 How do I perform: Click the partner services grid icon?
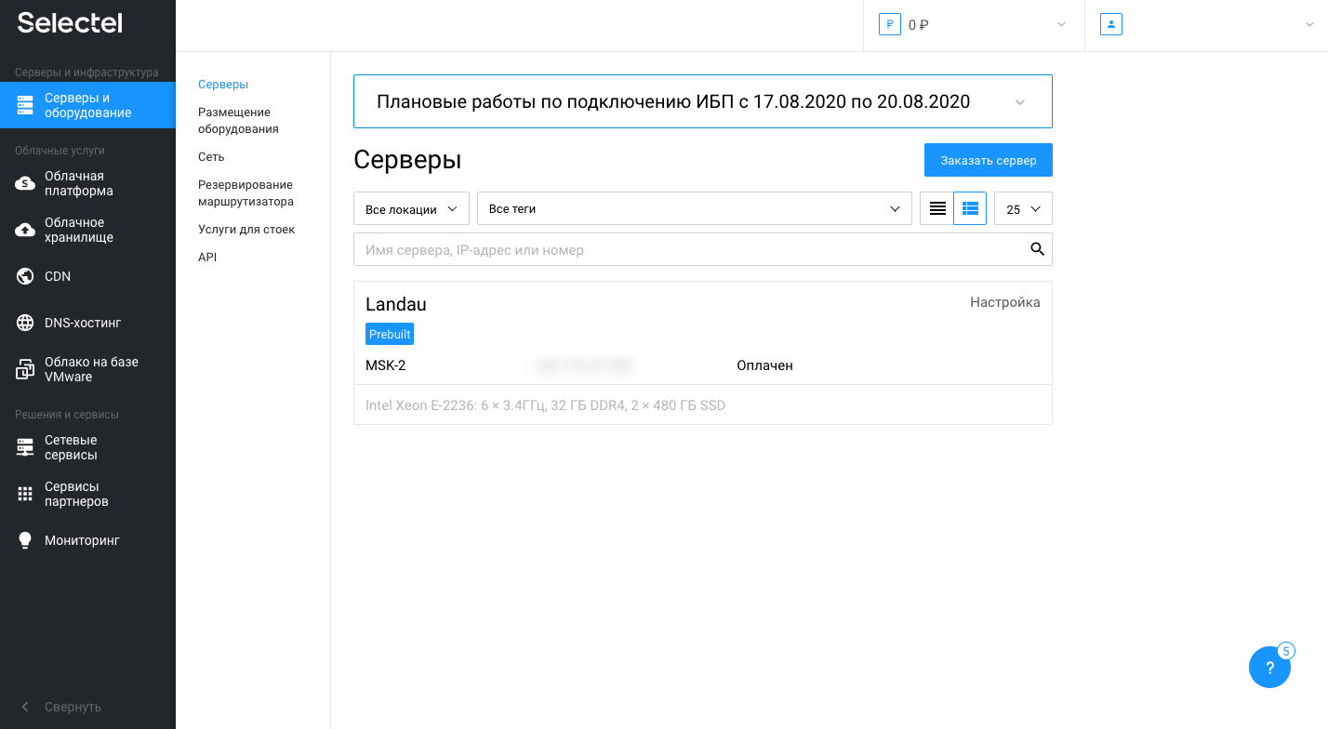[25, 494]
